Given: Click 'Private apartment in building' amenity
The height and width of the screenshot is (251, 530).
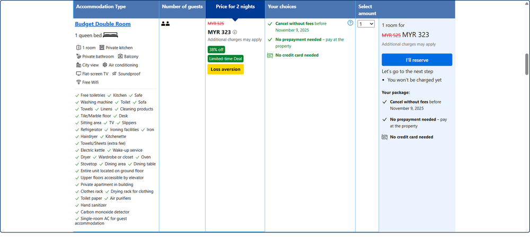Looking at the screenshot, I should coord(107,184).
